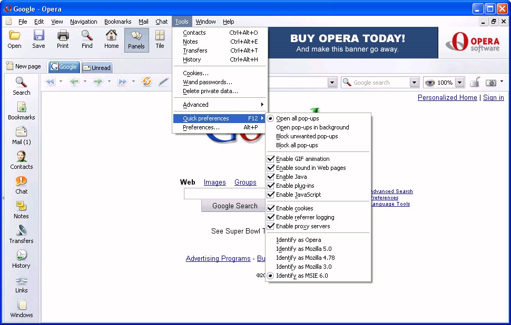The height and width of the screenshot is (325, 511).
Task: Open the Forward button history dropdown
Action: click(x=109, y=82)
